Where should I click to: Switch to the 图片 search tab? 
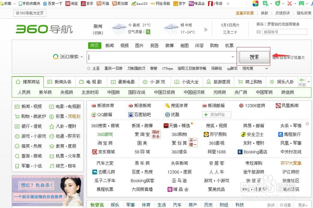139,45
